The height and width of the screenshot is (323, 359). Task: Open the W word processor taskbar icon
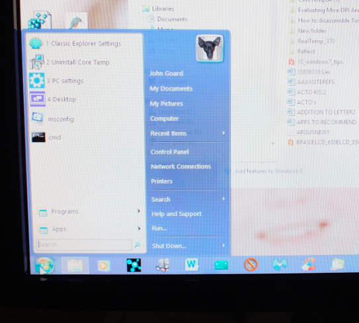coord(192,265)
